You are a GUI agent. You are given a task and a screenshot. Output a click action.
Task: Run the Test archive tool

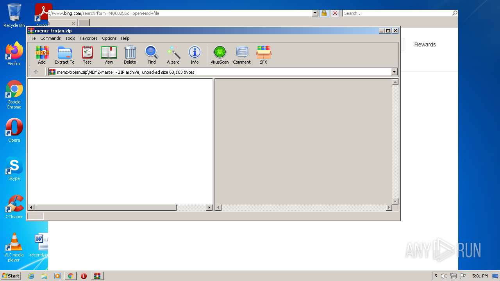click(x=87, y=55)
